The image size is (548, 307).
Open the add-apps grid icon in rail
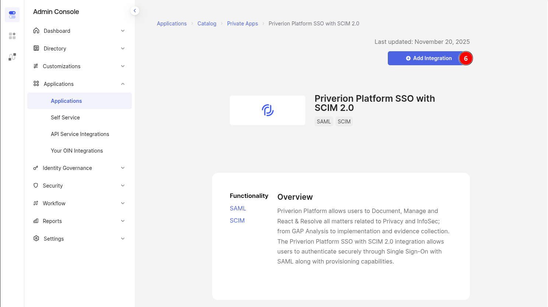(12, 36)
